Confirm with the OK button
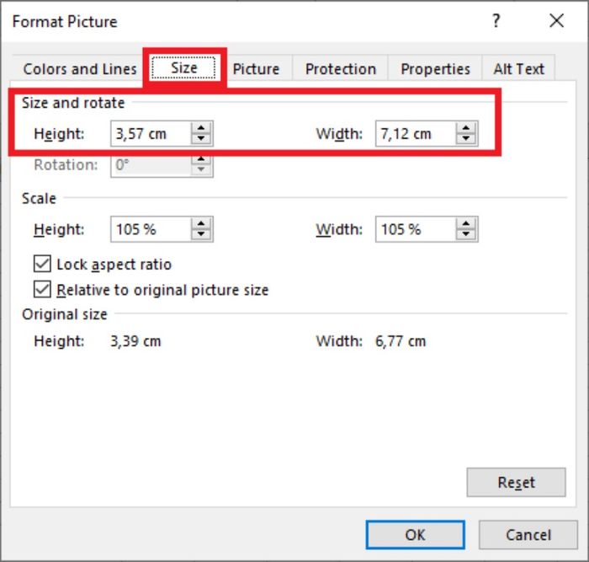The image size is (589, 562). point(415,534)
